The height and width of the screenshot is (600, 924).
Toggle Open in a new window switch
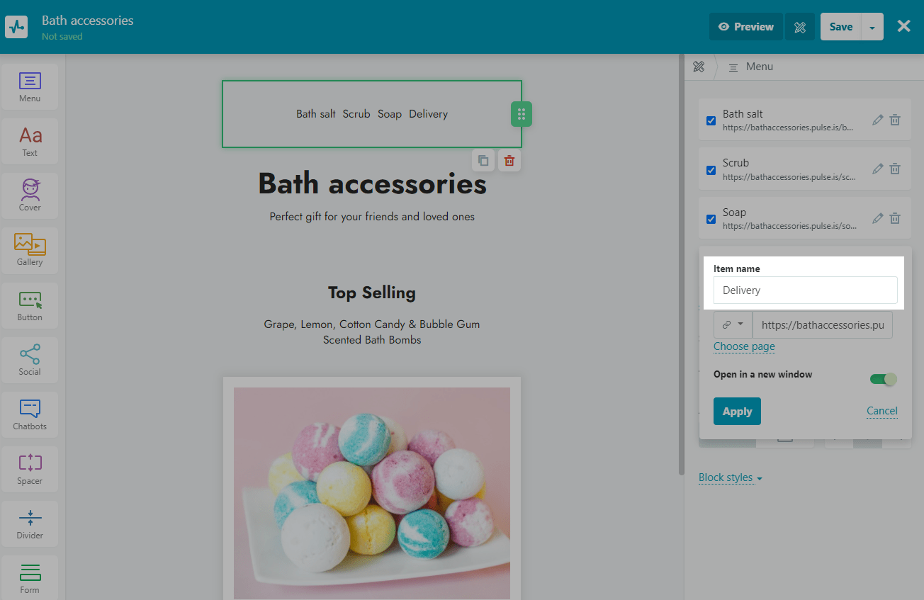(x=884, y=379)
